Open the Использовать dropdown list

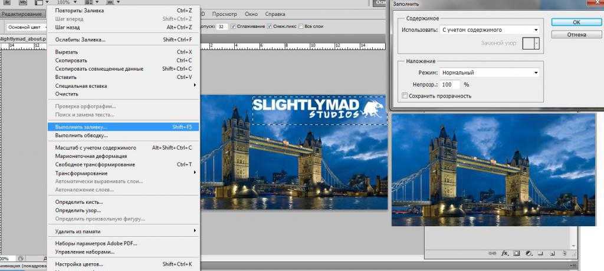(x=490, y=30)
